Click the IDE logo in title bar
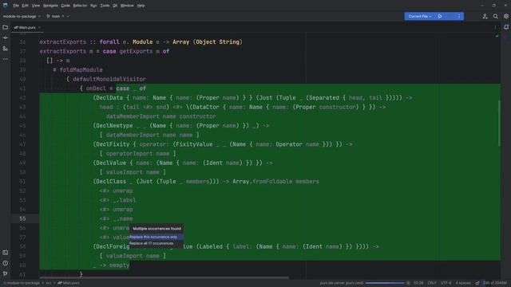 (6, 6)
